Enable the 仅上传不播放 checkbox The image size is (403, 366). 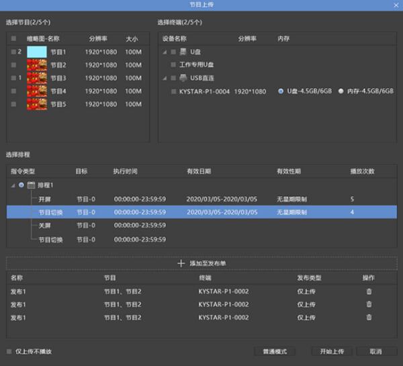pyautogui.click(x=9, y=351)
